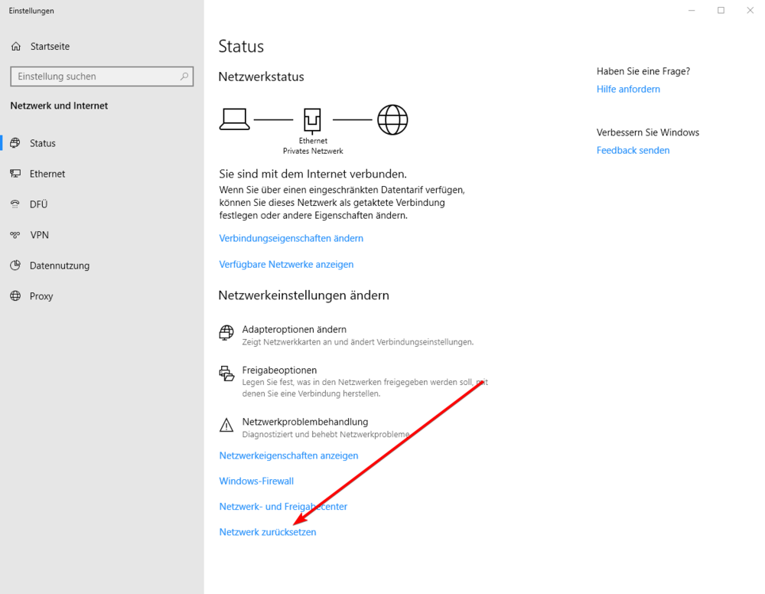Click the Freigabeoptionen sharing icon
The width and height of the screenshot is (765, 594).
[226, 374]
